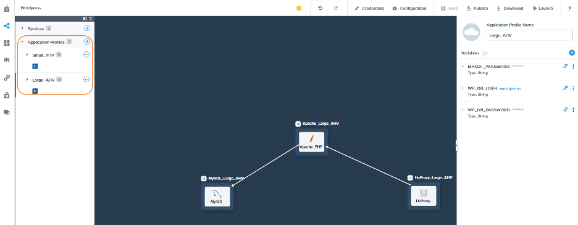Viewport: 578px width, 225px height.
Task: Select the Small_AHV profile name
Action: [x=43, y=55]
